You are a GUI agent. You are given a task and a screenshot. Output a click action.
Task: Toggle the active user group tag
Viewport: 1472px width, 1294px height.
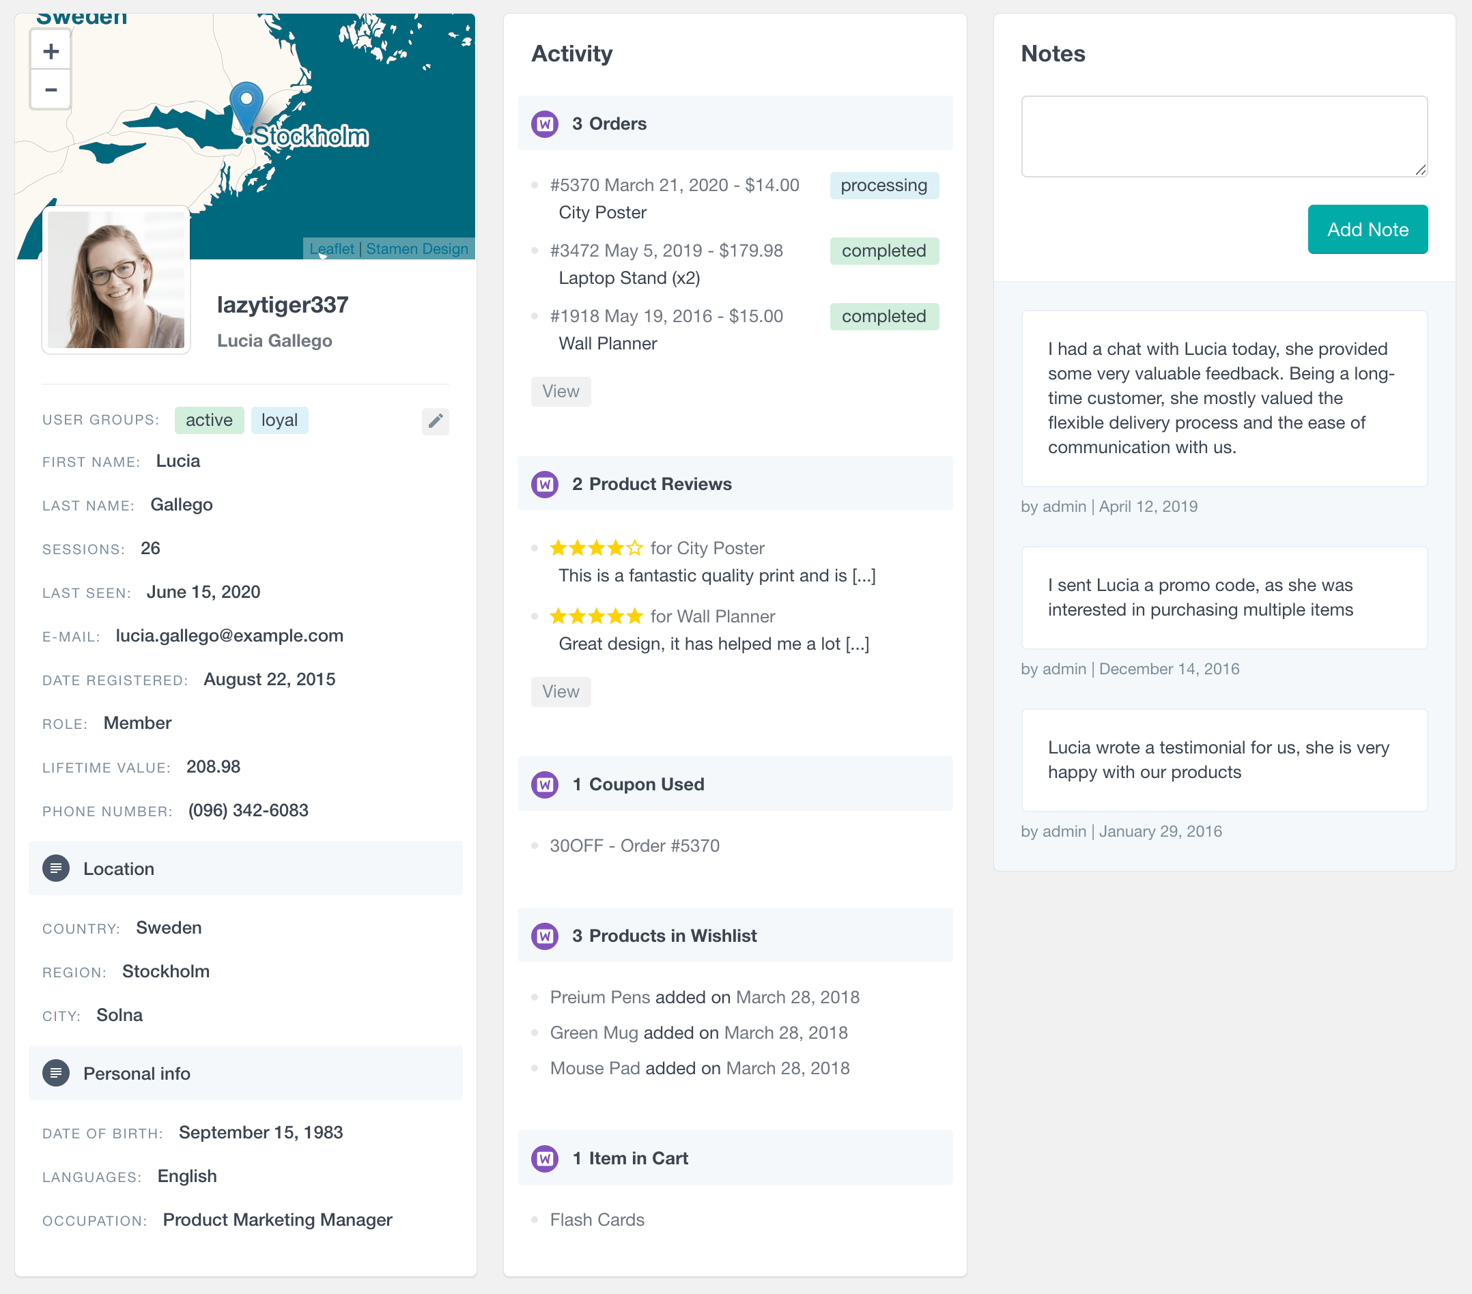(209, 419)
